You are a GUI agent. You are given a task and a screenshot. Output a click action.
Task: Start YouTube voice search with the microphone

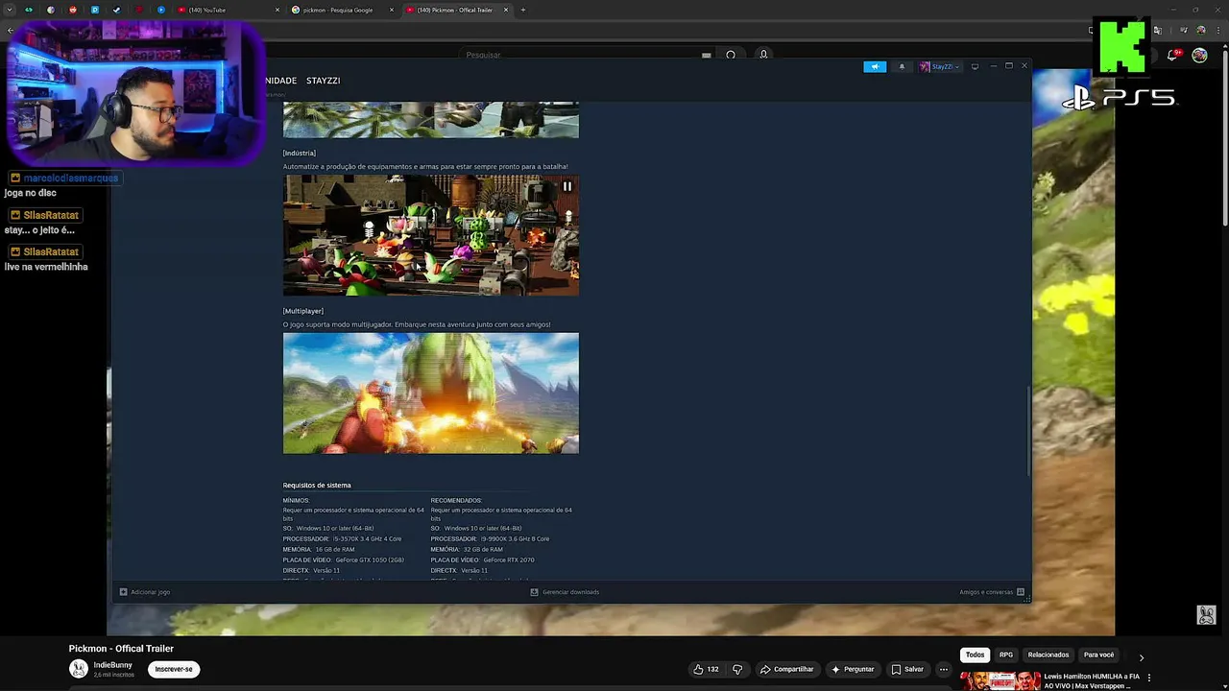[x=763, y=55]
